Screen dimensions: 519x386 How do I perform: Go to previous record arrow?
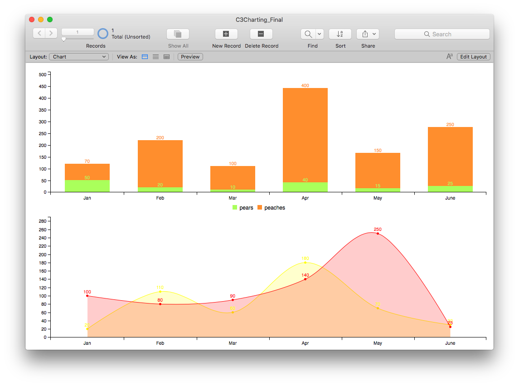(39, 33)
